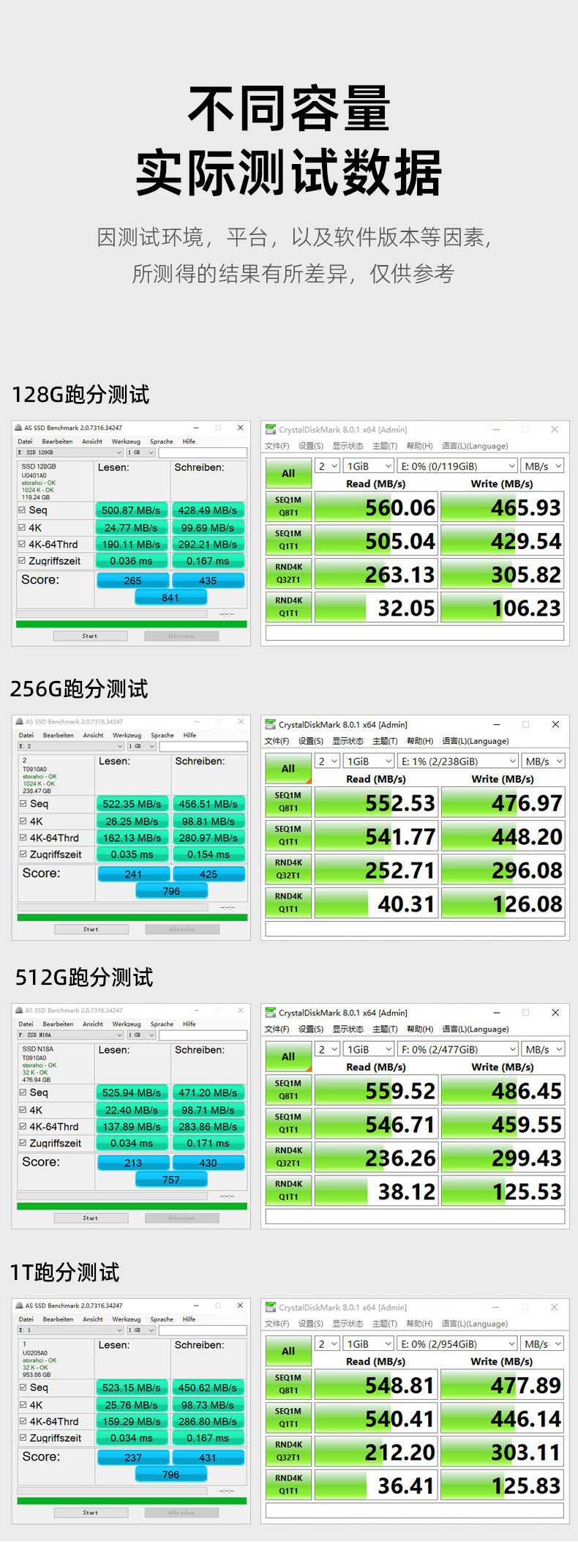Uncheck the Seq checkbox in the 128G AS SSD window
Viewport: 578px width, 1542px height.
[22, 510]
